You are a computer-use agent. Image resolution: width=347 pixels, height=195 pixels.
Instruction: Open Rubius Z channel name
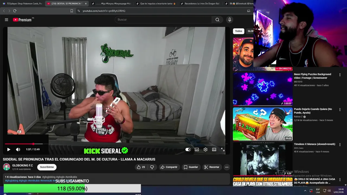(x=298, y=117)
